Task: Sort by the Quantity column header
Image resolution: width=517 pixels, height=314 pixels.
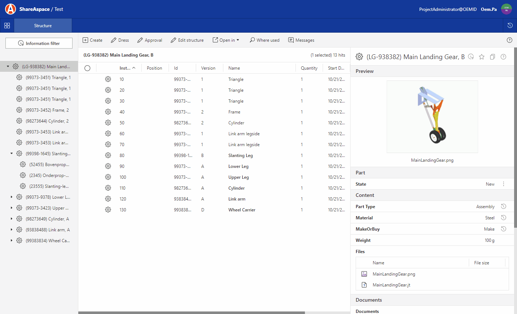Action: coord(309,68)
